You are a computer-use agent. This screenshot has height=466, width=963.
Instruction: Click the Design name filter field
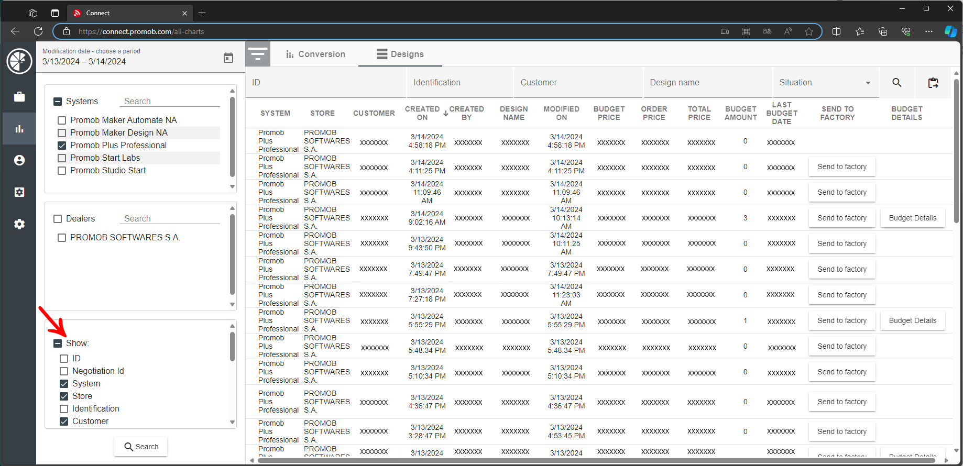708,83
